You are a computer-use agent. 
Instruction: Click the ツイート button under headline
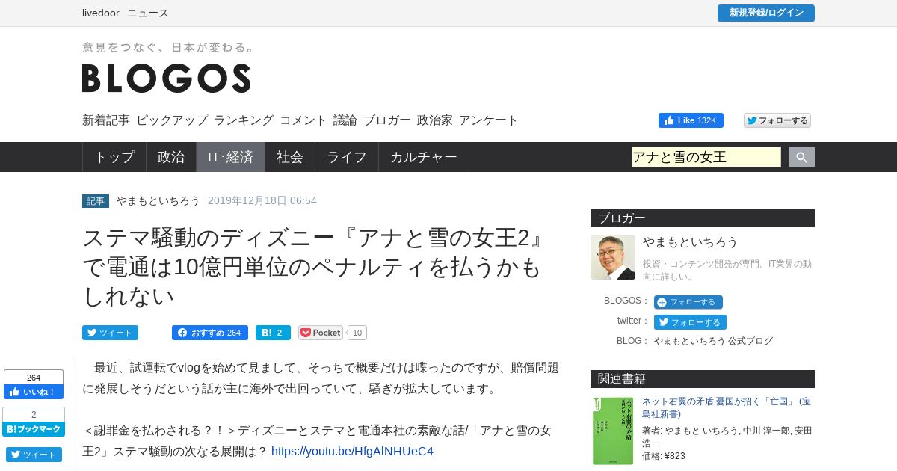coord(111,333)
